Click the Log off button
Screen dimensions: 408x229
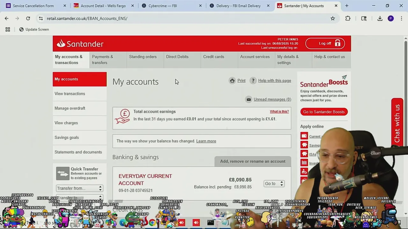coord(325,44)
